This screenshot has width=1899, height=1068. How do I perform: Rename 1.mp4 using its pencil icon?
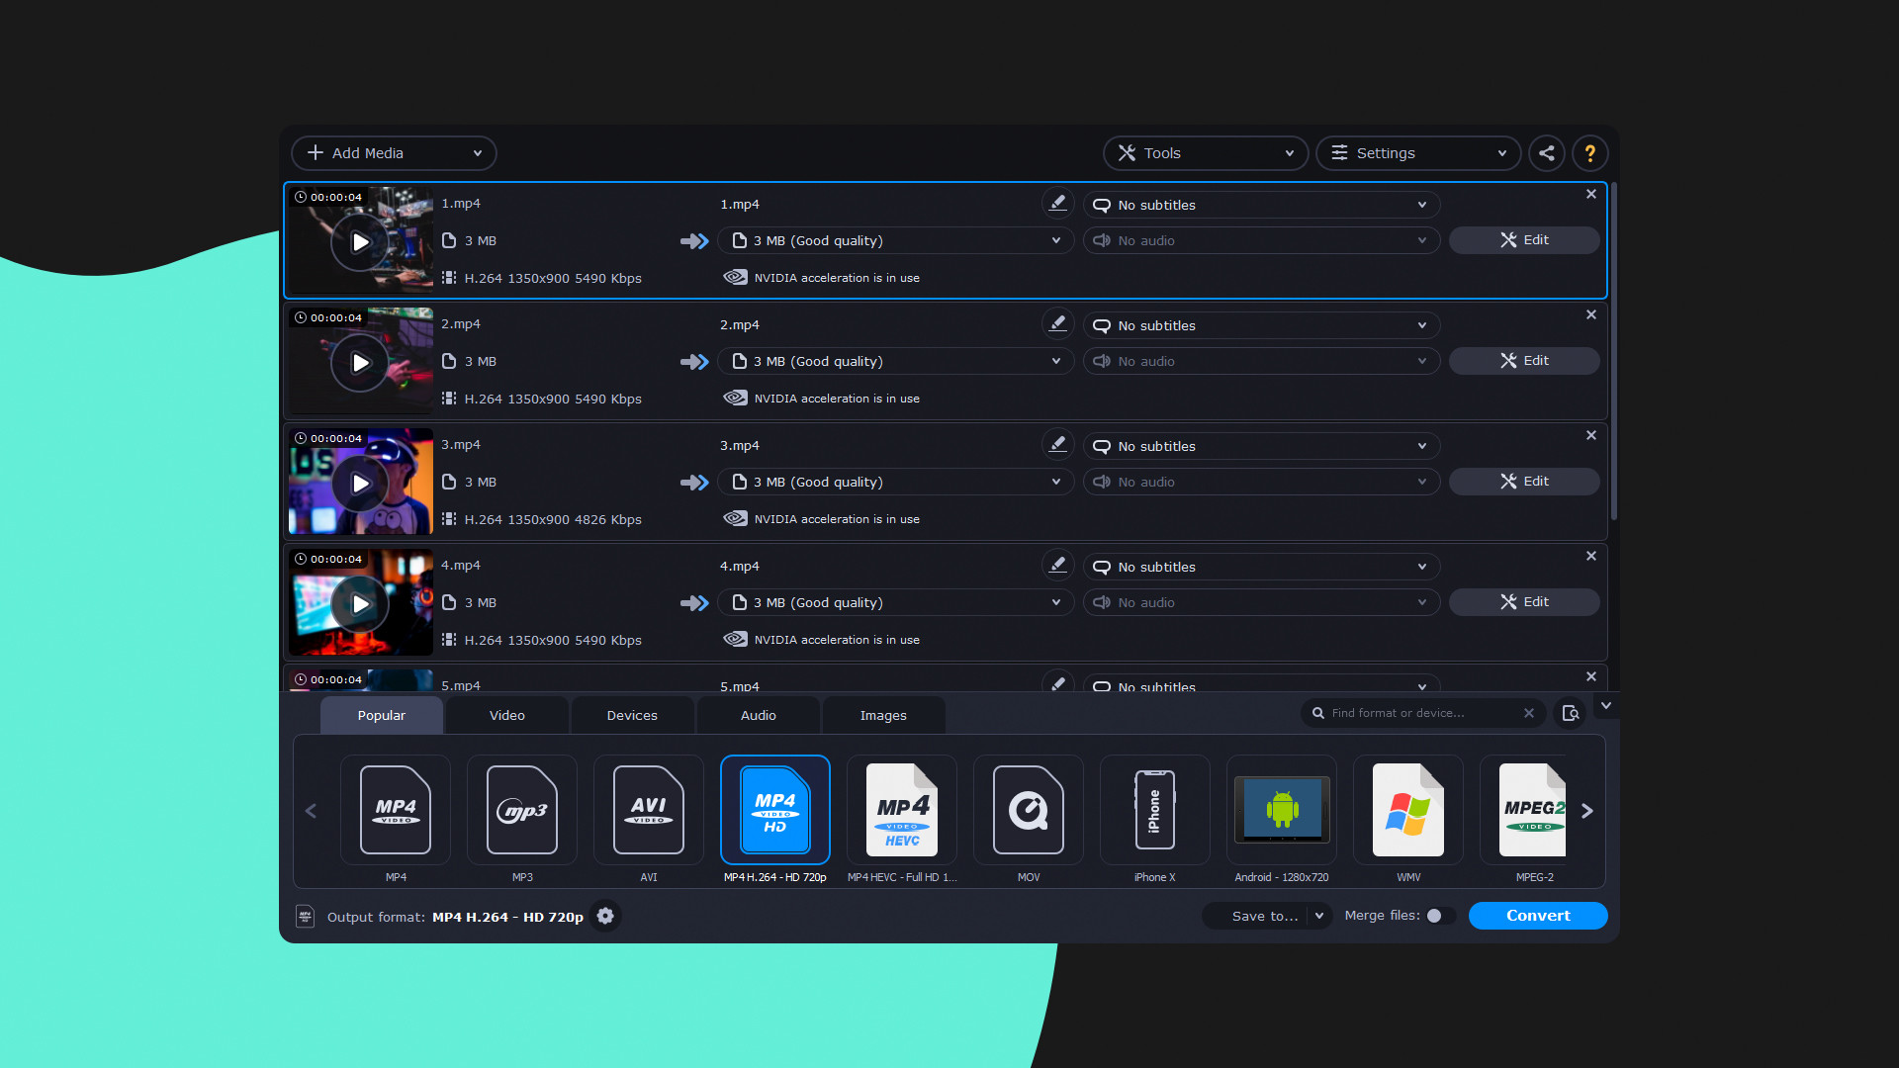(x=1057, y=202)
